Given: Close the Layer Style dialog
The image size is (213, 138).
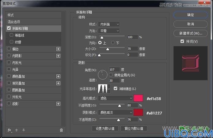Looking at the screenshot, I should click(x=204, y=2).
